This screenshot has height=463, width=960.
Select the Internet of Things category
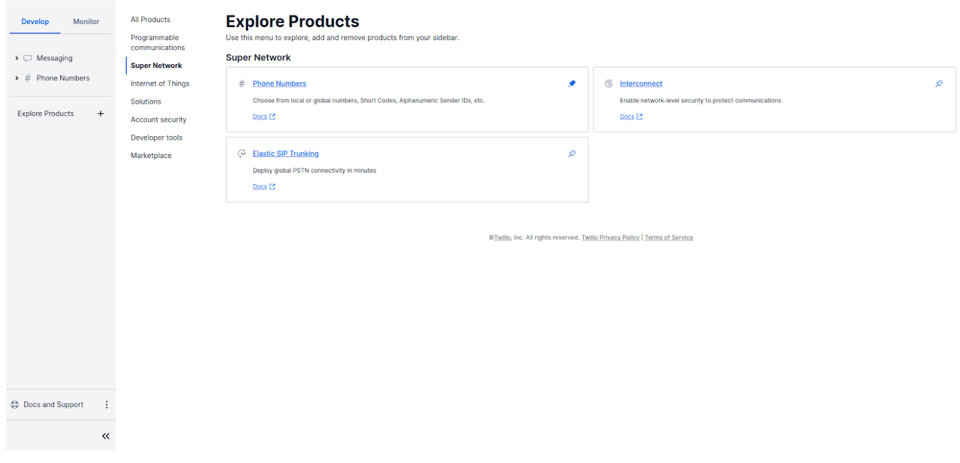pos(160,84)
